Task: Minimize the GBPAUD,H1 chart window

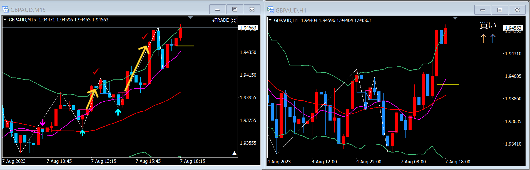Action: click(483, 10)
